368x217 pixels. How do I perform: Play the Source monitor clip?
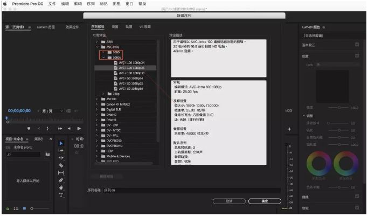pos(79,129)
